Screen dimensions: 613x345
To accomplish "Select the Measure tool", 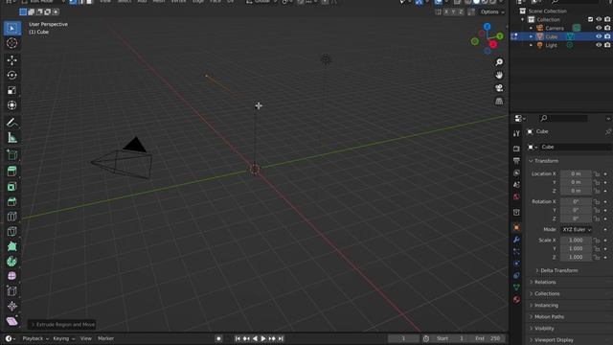I will [12, 138].
